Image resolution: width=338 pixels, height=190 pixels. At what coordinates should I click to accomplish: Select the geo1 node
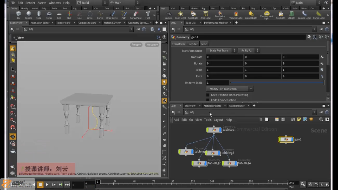click(286, 140)
